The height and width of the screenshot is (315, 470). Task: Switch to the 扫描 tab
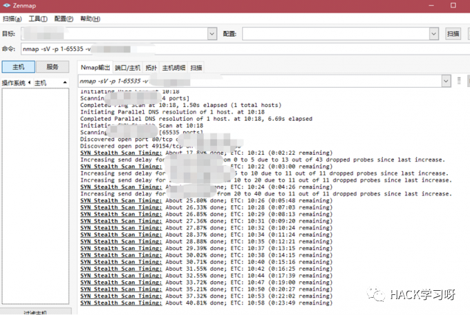coord(196,68)
